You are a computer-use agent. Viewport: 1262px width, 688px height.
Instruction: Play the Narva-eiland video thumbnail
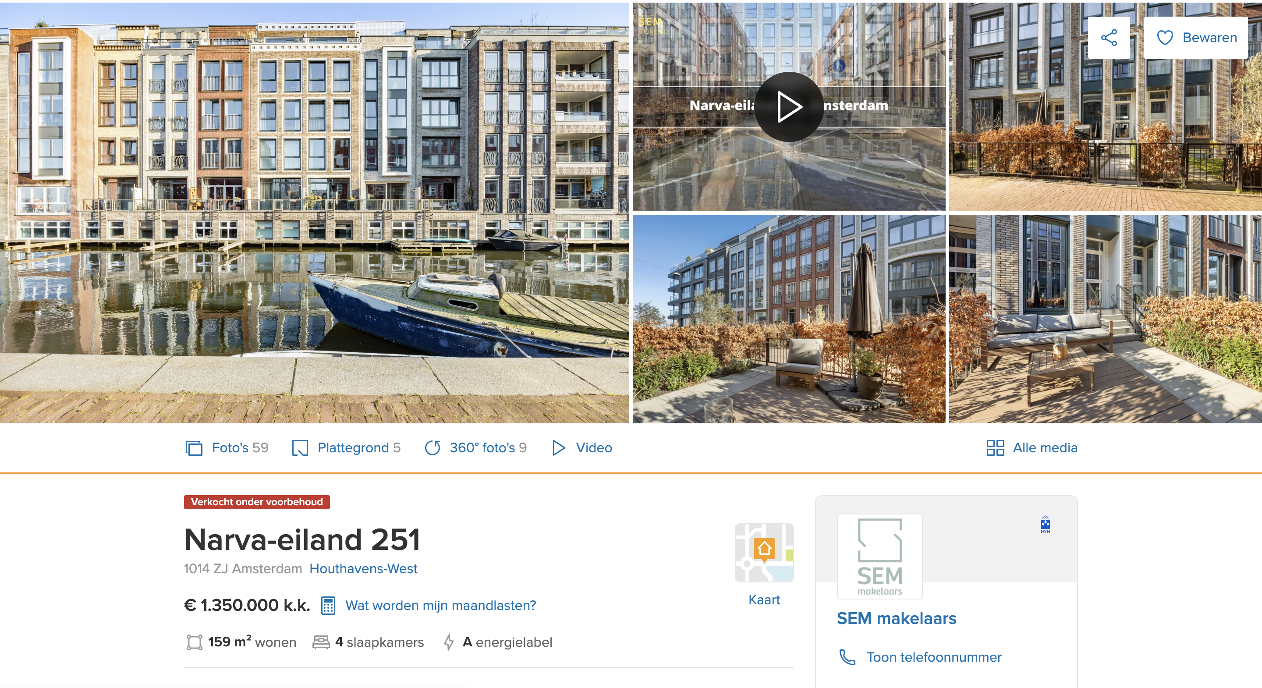788,106
